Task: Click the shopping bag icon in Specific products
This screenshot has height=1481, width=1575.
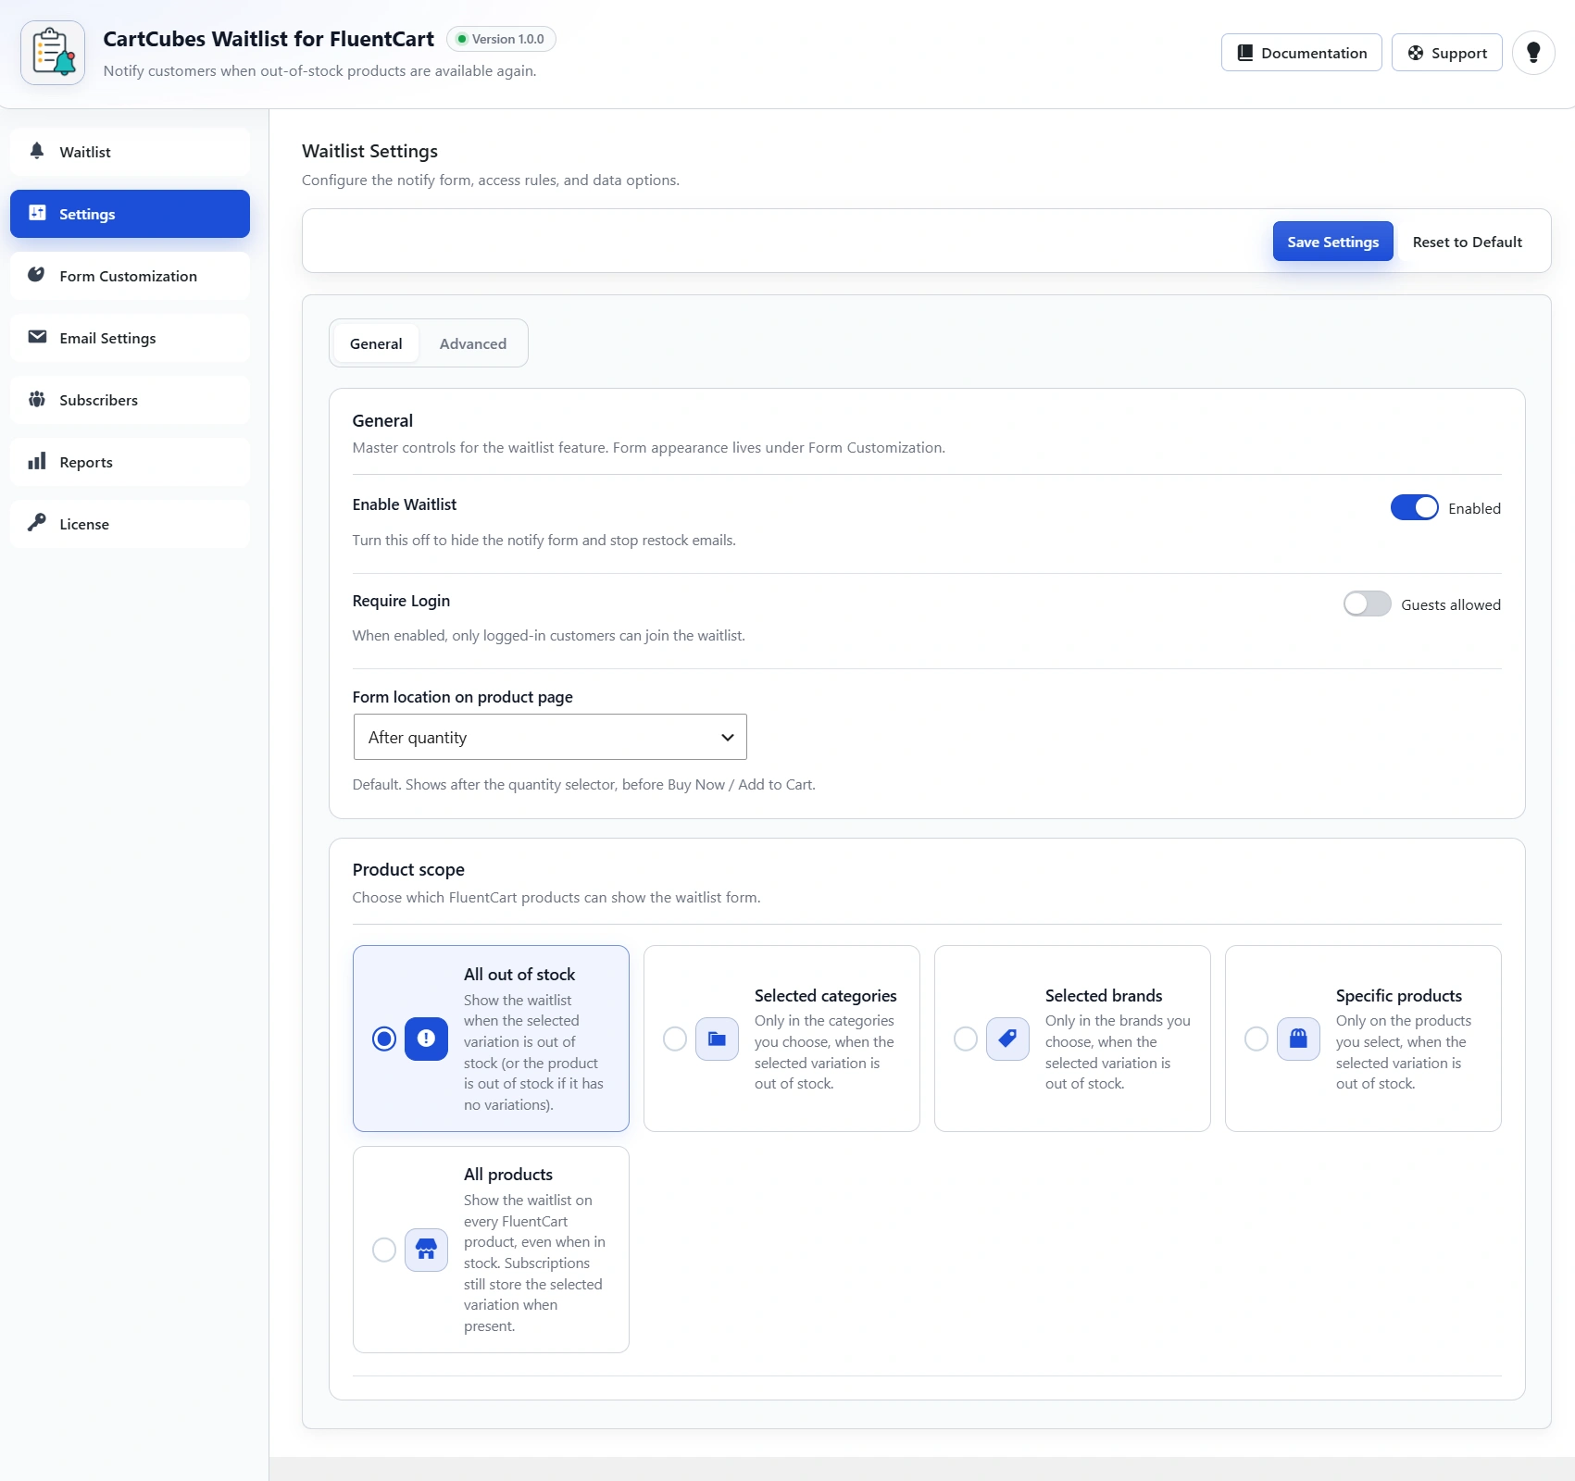Action: (1298, 1039)
